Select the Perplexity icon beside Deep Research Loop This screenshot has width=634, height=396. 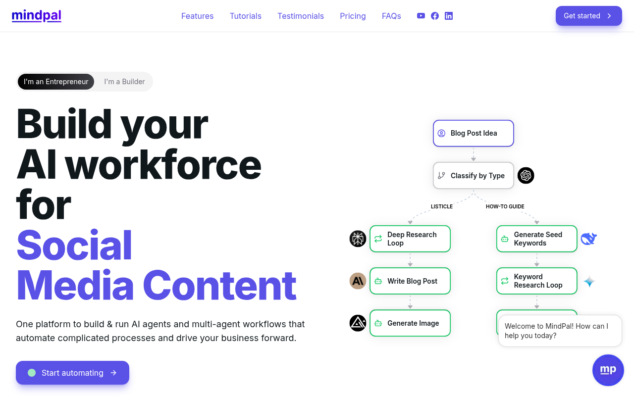pos(358,238)
